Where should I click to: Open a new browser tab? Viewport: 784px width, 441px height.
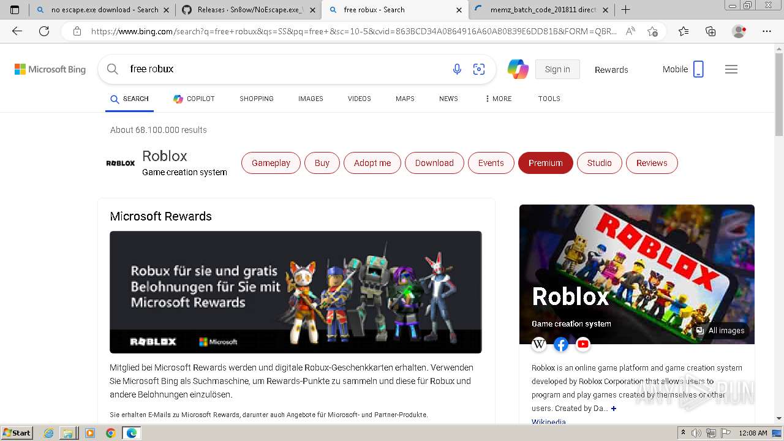point(625,10)
